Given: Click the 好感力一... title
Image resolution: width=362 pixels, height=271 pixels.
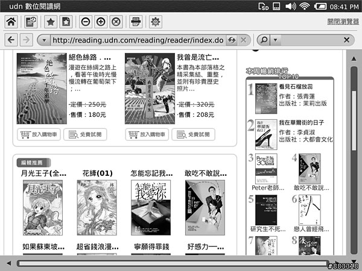Looking at the screenshot, I should 206,247.
